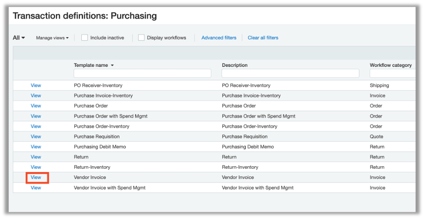
Task: View the Purchasing Debit Memo template
Action: 36,147
